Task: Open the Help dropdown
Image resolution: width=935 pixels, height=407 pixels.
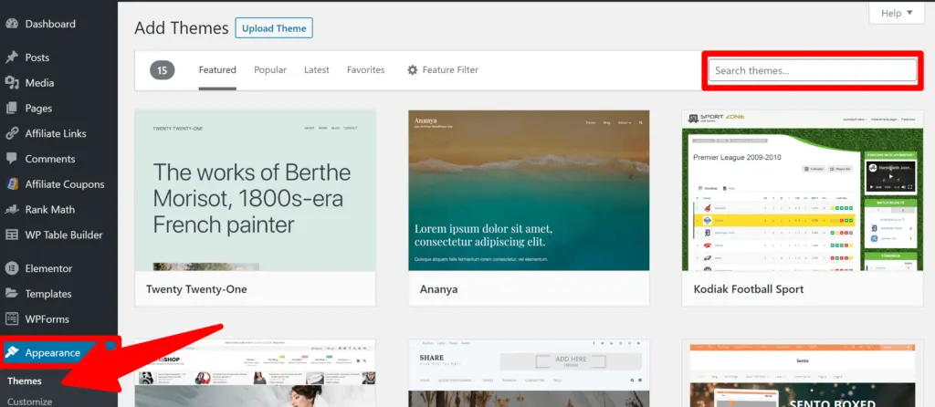Action: [897, 13]
